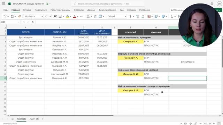The width and height of the screenshot is (223, 125).
Task: Add new sheet plus icon
Action: 43,119
